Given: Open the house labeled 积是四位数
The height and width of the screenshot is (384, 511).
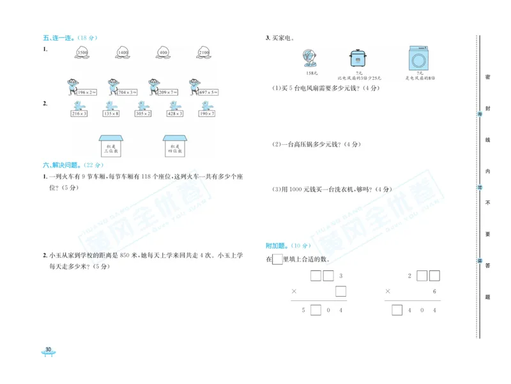Looking at the screenshot, I should [x=174, y=146].
